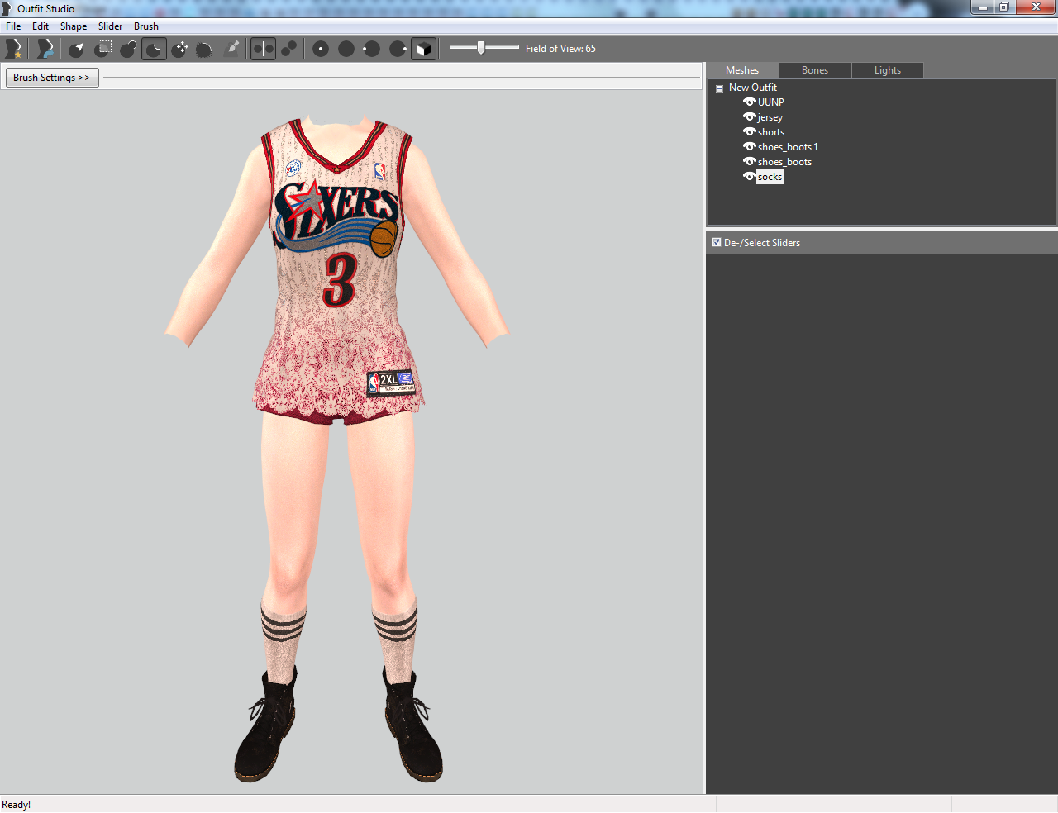
Task: Switch to the Meshes tab
Action: (742, 70)
